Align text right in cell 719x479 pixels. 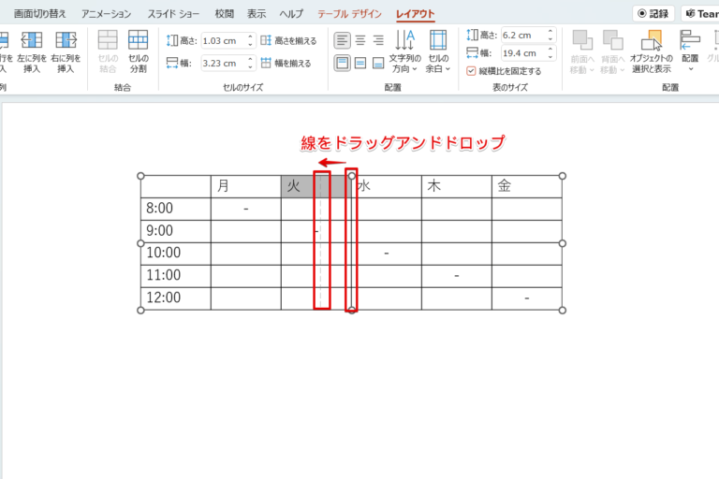(x=378, y=40)
